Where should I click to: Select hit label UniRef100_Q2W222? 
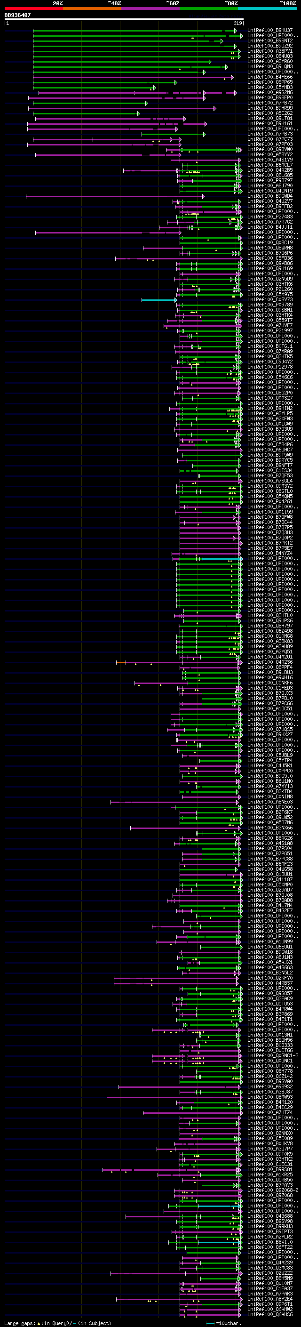tap(270, 1273)
